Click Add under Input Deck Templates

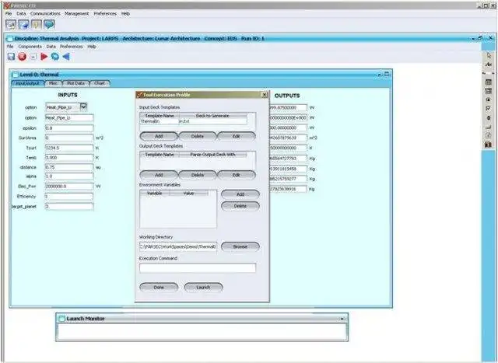tap(159, 136)
